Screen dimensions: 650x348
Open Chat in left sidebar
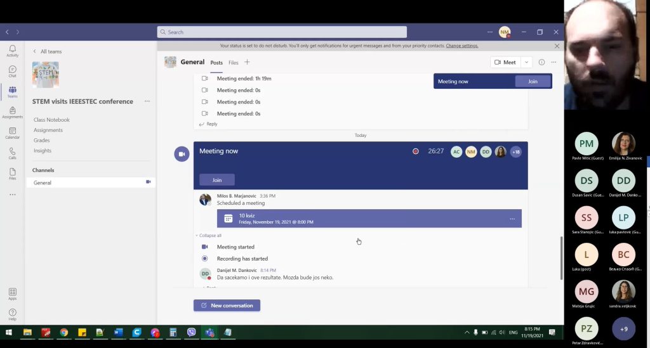pyautogui.click(x=12, y=72)
